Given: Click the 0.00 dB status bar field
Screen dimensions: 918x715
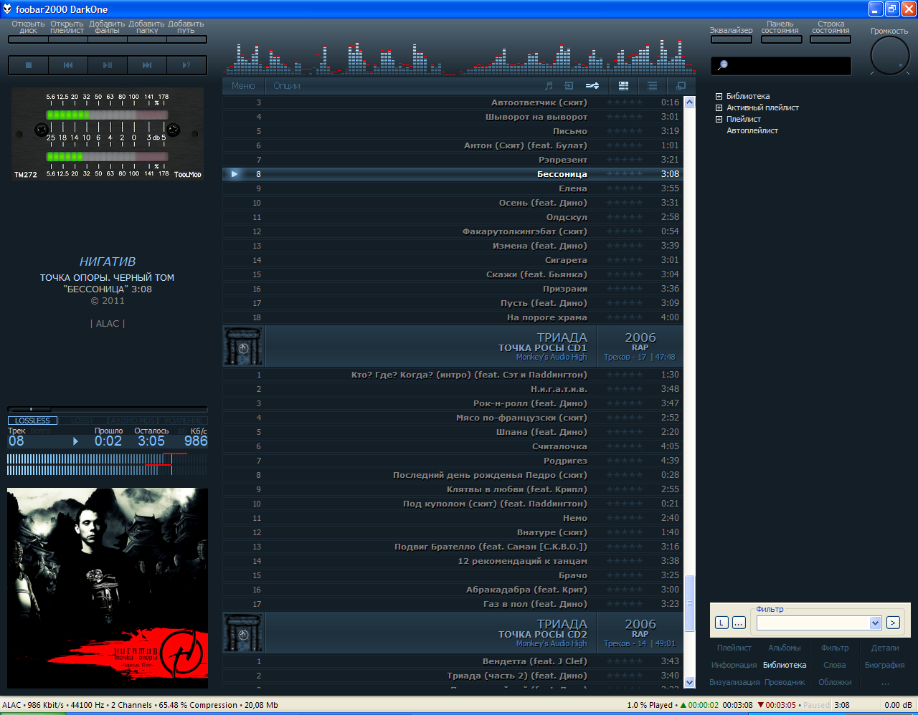Looking at the screenshot, I should [898, 705].
